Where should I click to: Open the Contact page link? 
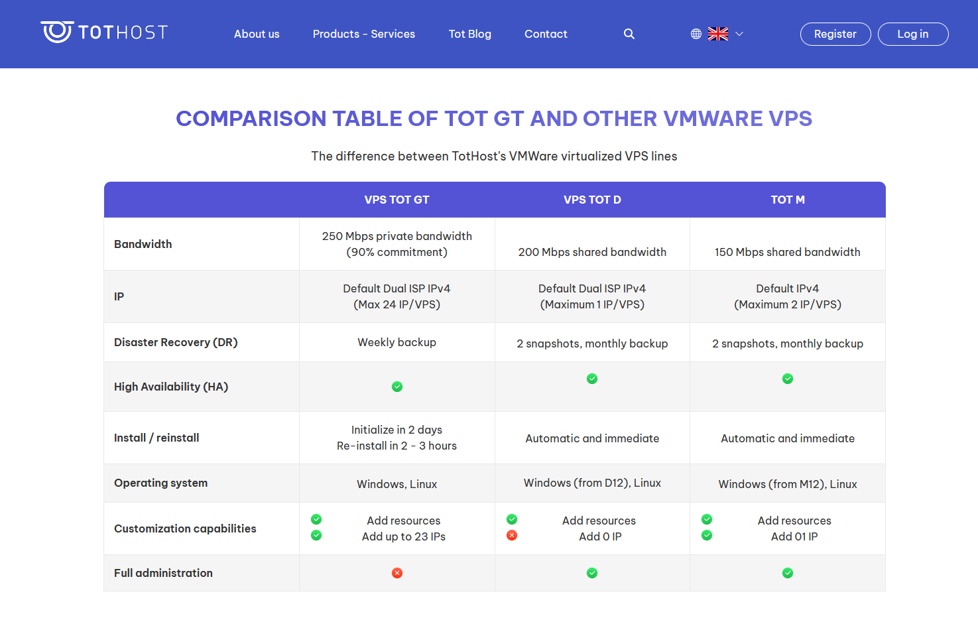546,34
